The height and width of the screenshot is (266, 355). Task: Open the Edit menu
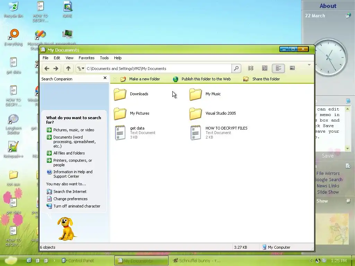[x=57, y=58]
